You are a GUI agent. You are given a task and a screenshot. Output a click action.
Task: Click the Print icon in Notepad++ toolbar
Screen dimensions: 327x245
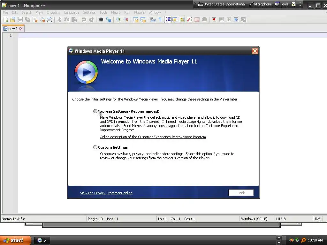(49, 19)
